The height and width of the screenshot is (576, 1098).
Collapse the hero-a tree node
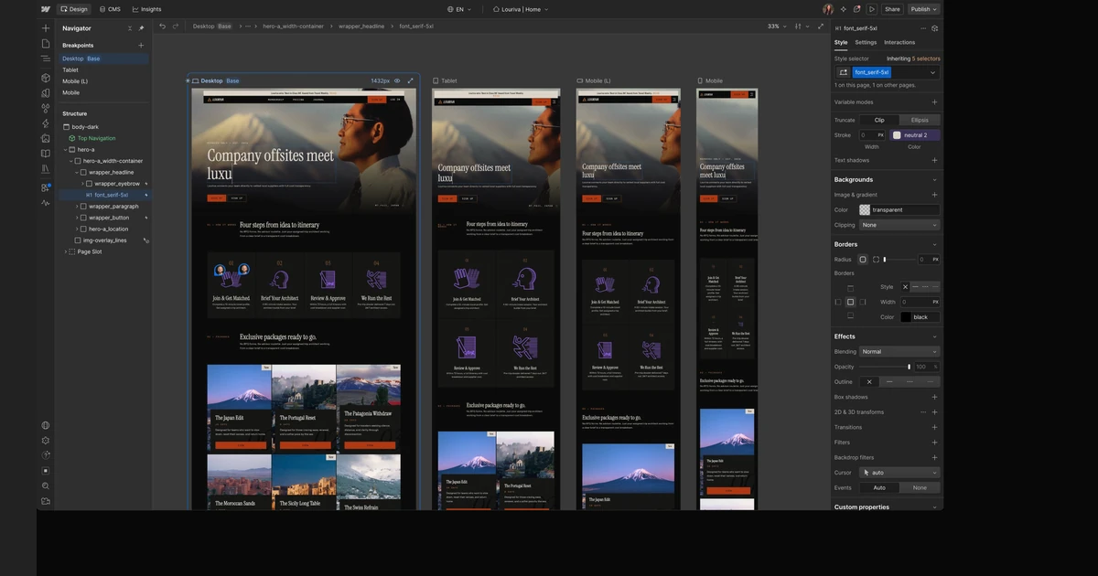[x=66, y=149]
